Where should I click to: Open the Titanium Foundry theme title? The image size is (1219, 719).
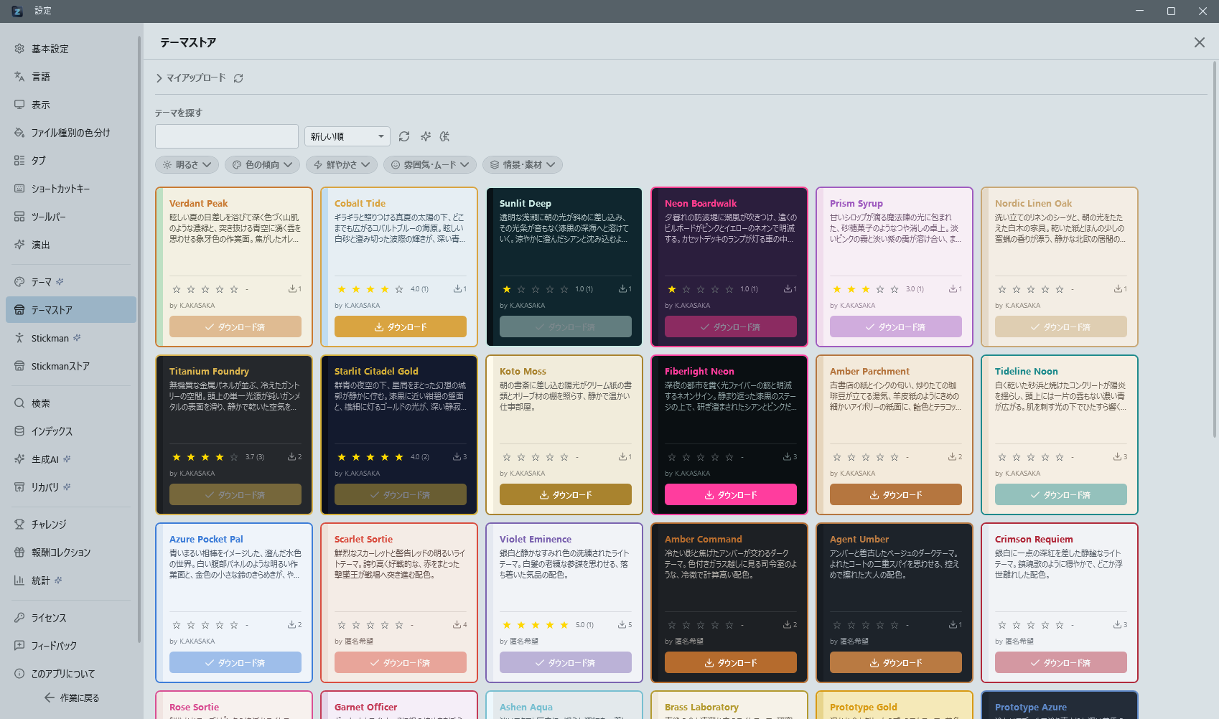[209, 371]
